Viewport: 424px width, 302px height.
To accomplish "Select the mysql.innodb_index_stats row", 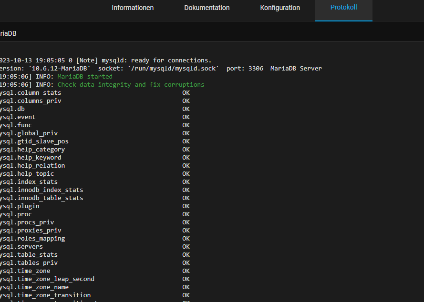I will coord(95,190).
